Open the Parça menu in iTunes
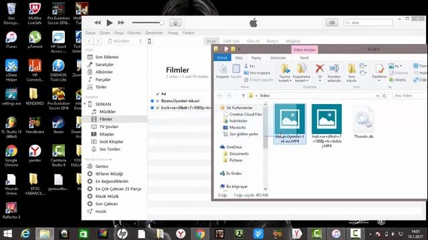428x240 pixels. [x=119, y=33]
